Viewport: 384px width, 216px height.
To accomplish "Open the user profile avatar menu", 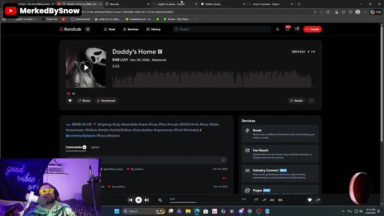I will (x=297, y=29).
